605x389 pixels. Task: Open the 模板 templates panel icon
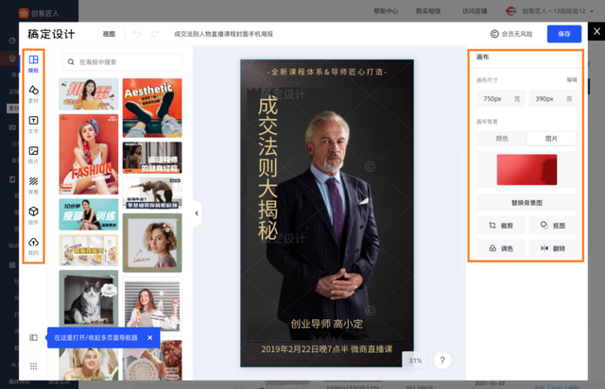pyautogui.click(x=34, y=62)
